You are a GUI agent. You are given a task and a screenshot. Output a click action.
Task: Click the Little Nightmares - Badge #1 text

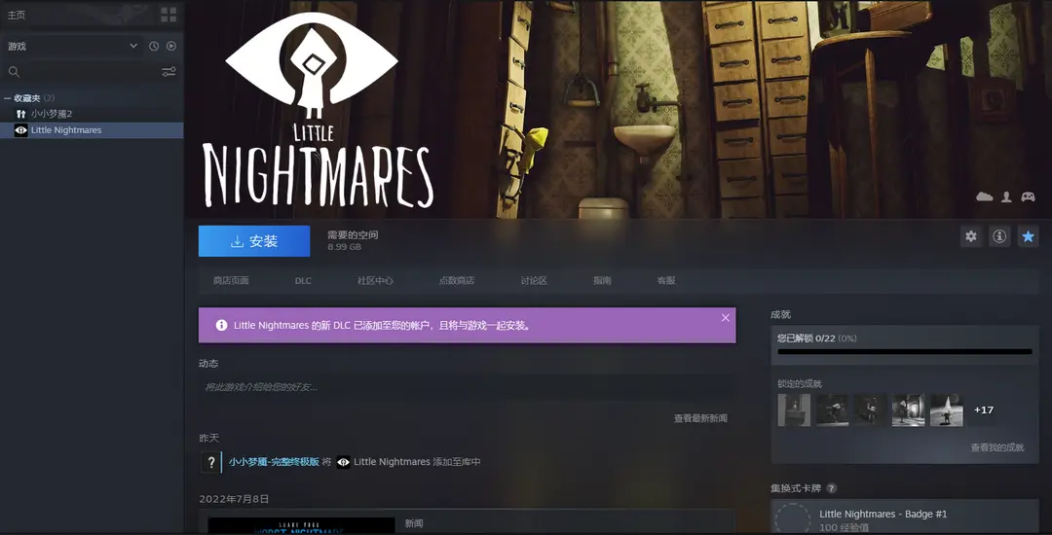click(883, 515)
